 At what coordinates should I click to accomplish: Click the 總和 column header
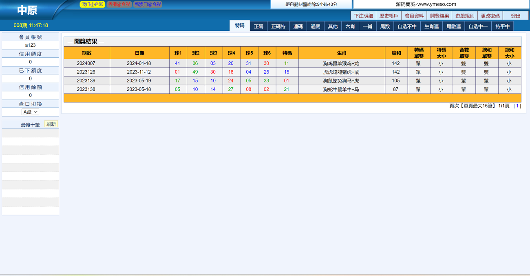[x=396, y=53]
